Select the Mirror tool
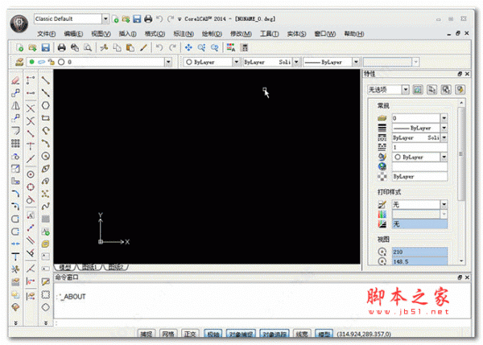 pyautogui.click(x=15, y=105)
